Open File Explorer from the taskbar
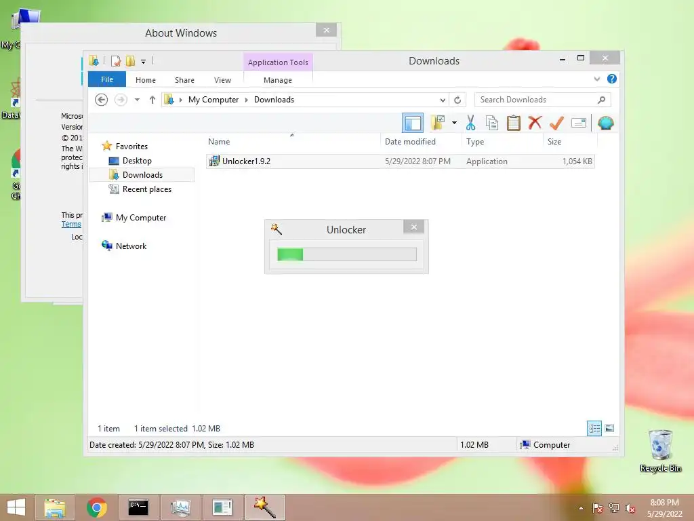 point(54,507)
